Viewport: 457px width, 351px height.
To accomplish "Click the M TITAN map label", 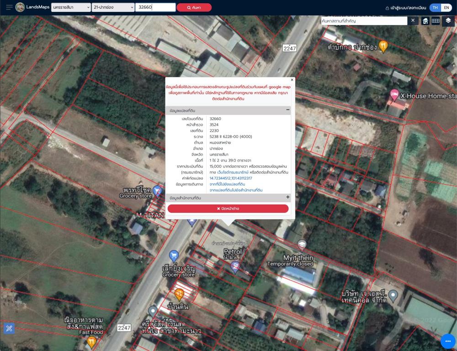I will point(150,216).
